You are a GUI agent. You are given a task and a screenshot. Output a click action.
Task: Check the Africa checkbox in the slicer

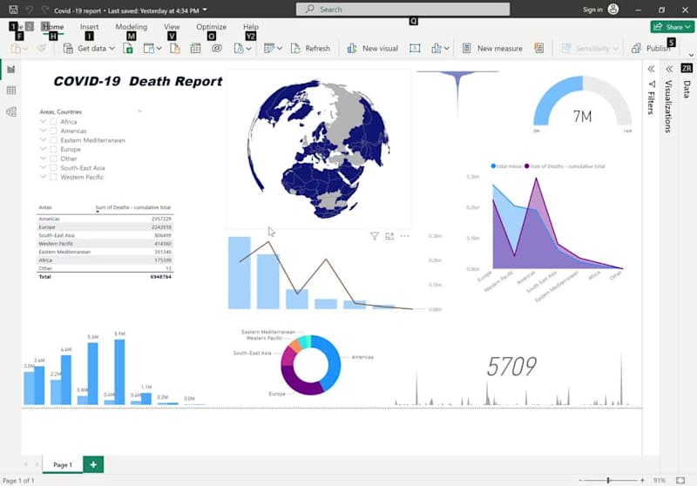pos(53,122)
